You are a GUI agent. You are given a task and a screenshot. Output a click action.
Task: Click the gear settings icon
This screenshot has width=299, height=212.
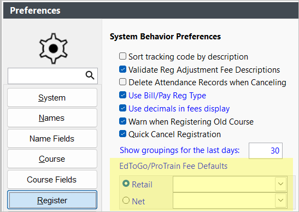tap(54, 49)
